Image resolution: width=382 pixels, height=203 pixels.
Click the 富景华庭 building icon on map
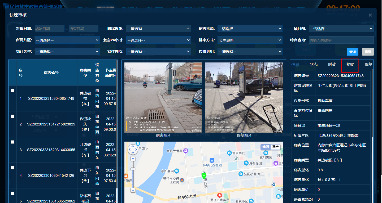click(x=229, y=153)
